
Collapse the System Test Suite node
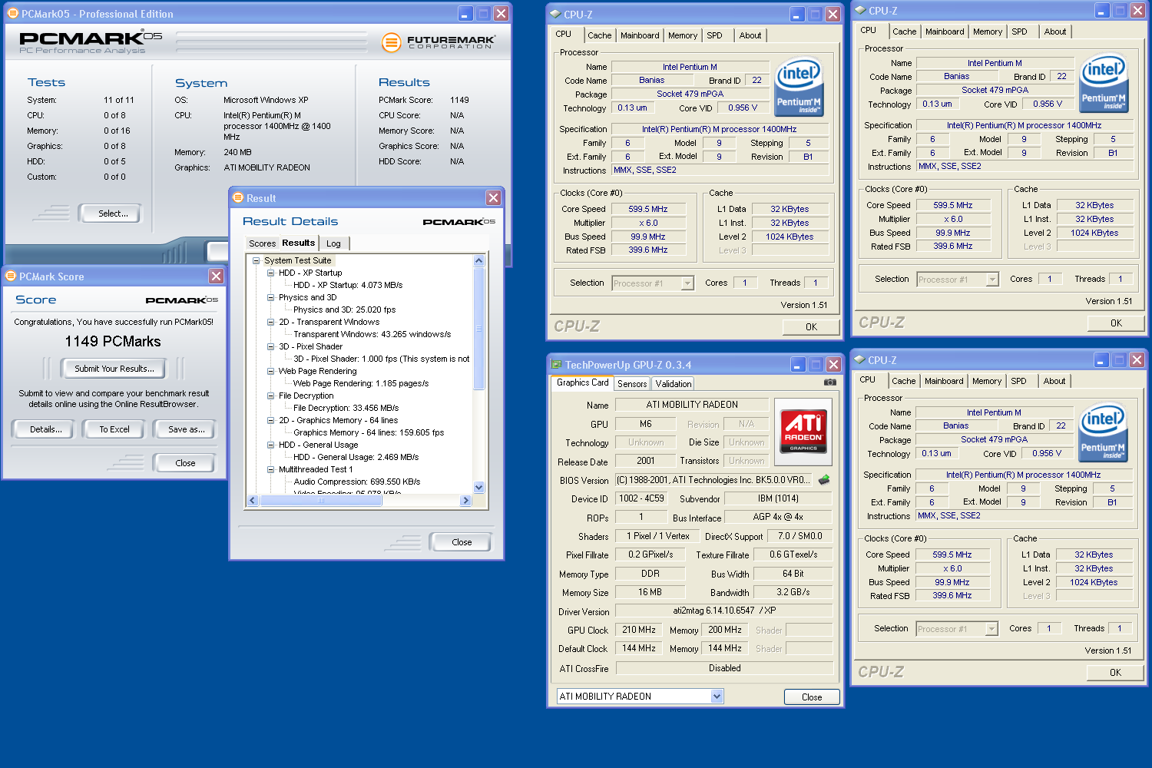click(x=256, y=260)
